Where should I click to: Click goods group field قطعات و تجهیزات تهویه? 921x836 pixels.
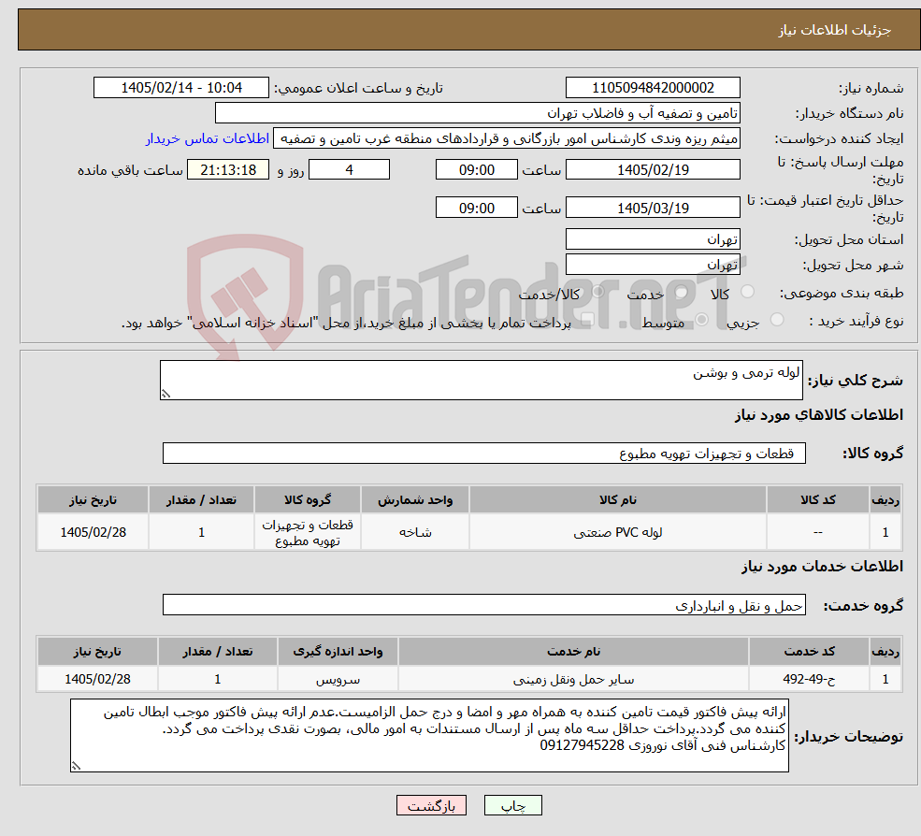(x=484, y=453)
